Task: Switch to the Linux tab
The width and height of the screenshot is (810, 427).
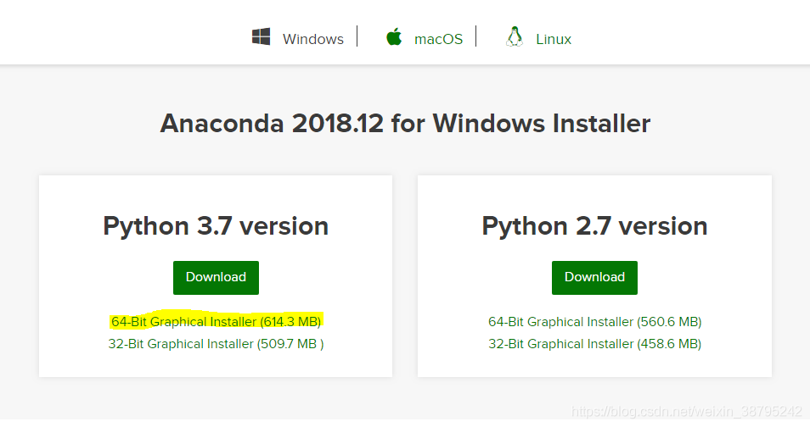Action: tap(554, 39)
